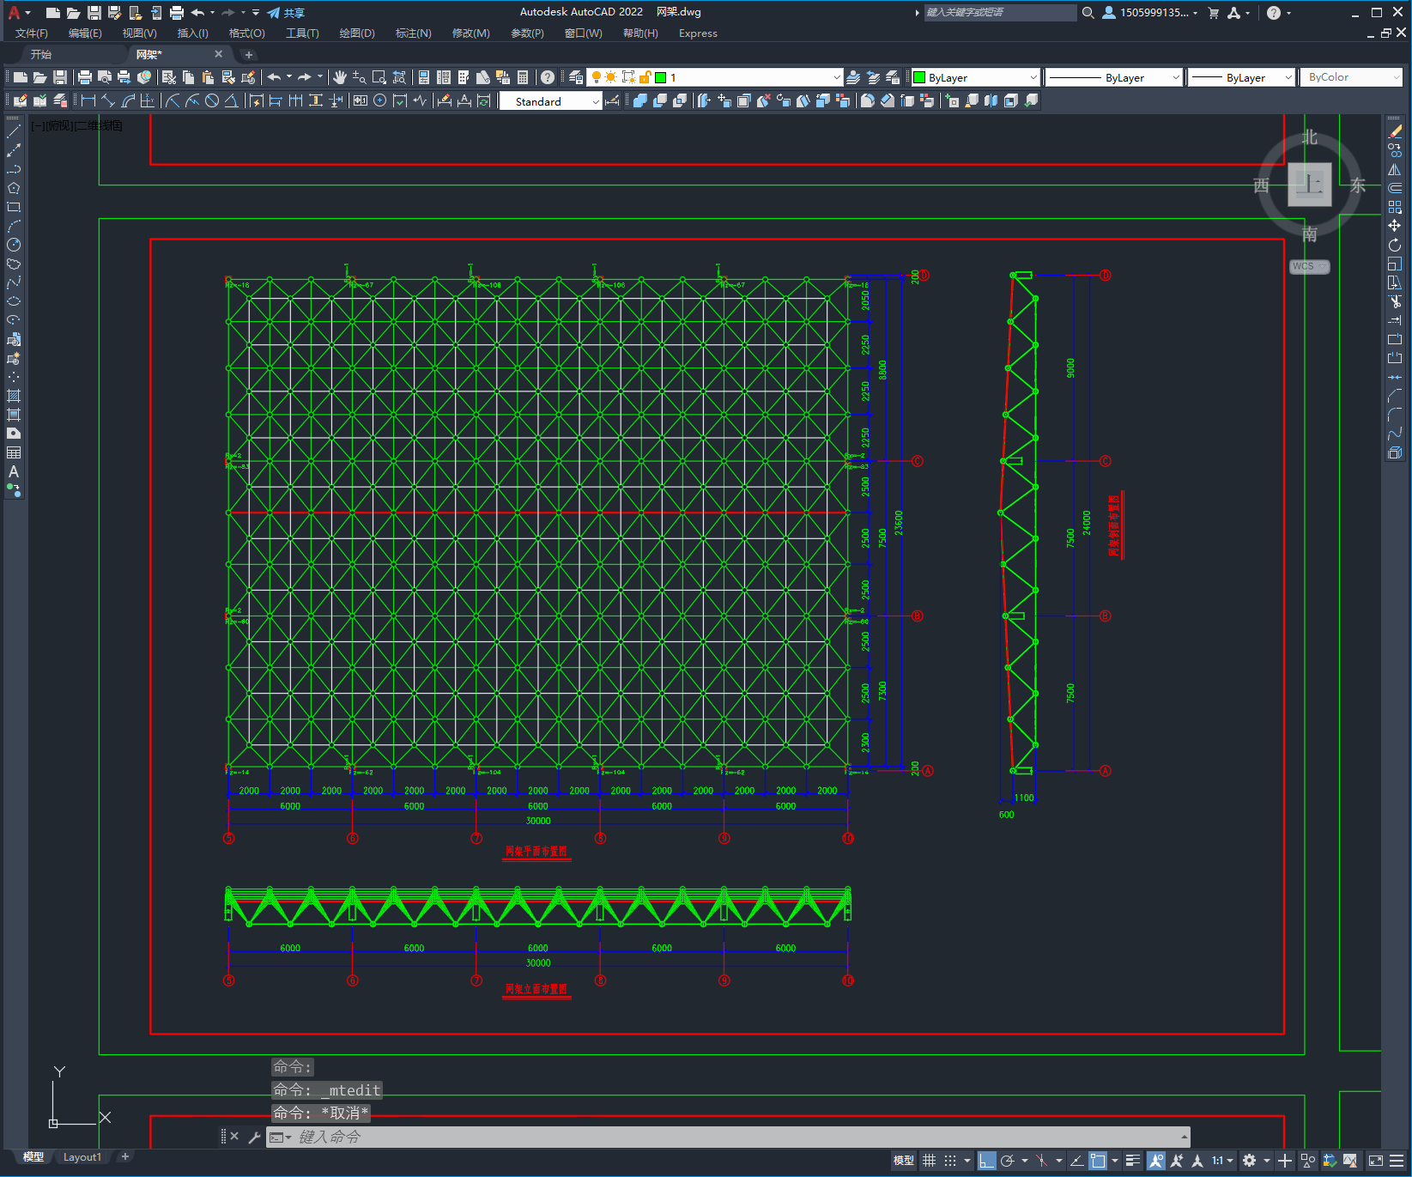Toggle snap mode dots
Image resolution: width=1412 pixels, height=1177 pixels.
pyautogui.click(x=950, y=1161)
